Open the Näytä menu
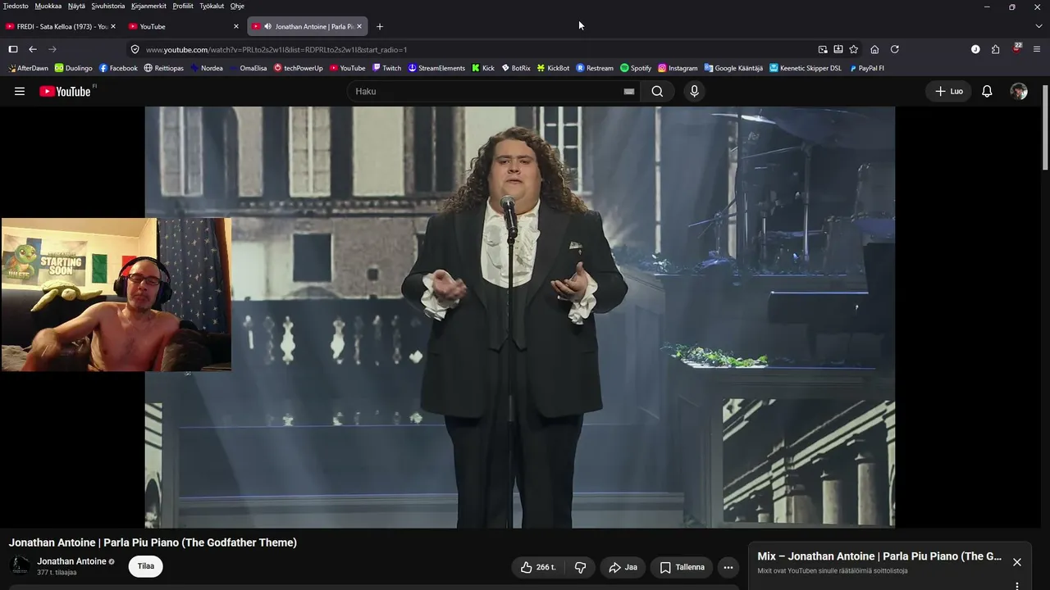Viewport: 1050px width, 590px height. coord(76,6)
